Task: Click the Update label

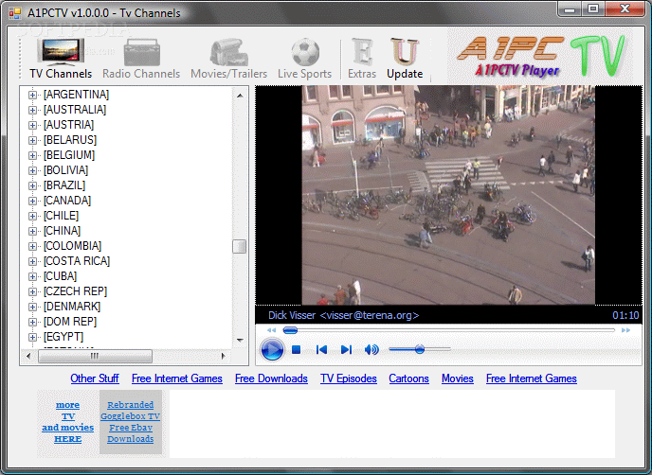Action: [x=405, y=74]
